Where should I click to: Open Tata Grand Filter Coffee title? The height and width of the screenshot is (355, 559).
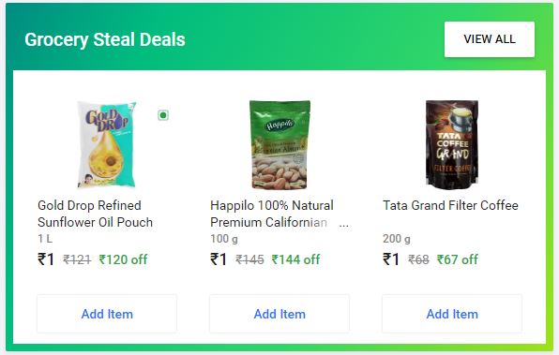pyautogui.click(x=450, y=205)
